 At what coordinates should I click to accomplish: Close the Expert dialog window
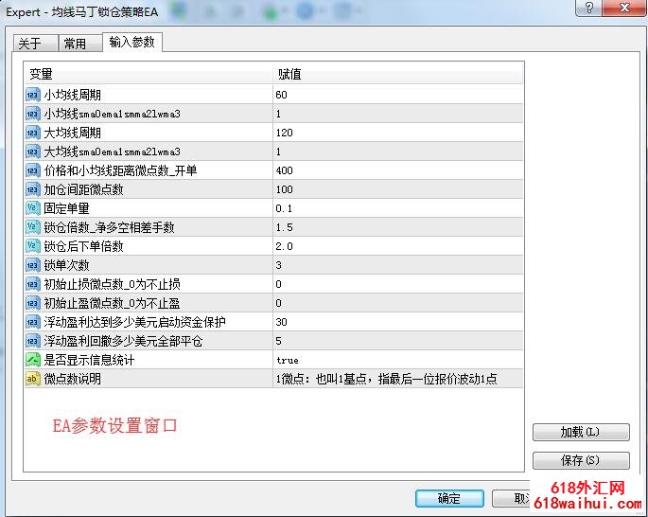[624, 8]
